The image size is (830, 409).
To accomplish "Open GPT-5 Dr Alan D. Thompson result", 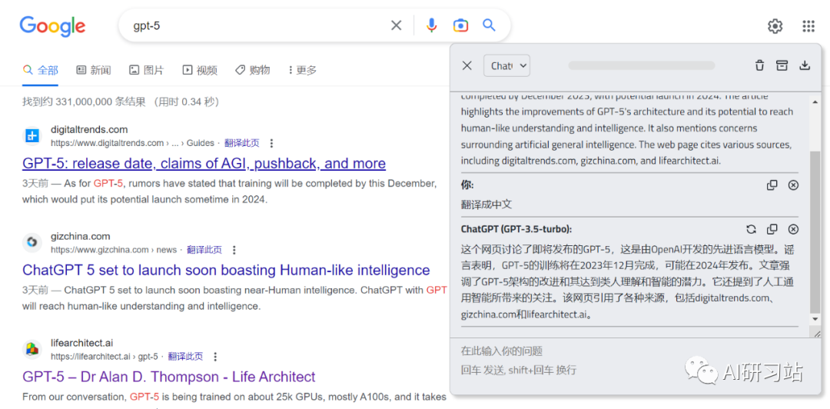I will [x=169, y=377].
